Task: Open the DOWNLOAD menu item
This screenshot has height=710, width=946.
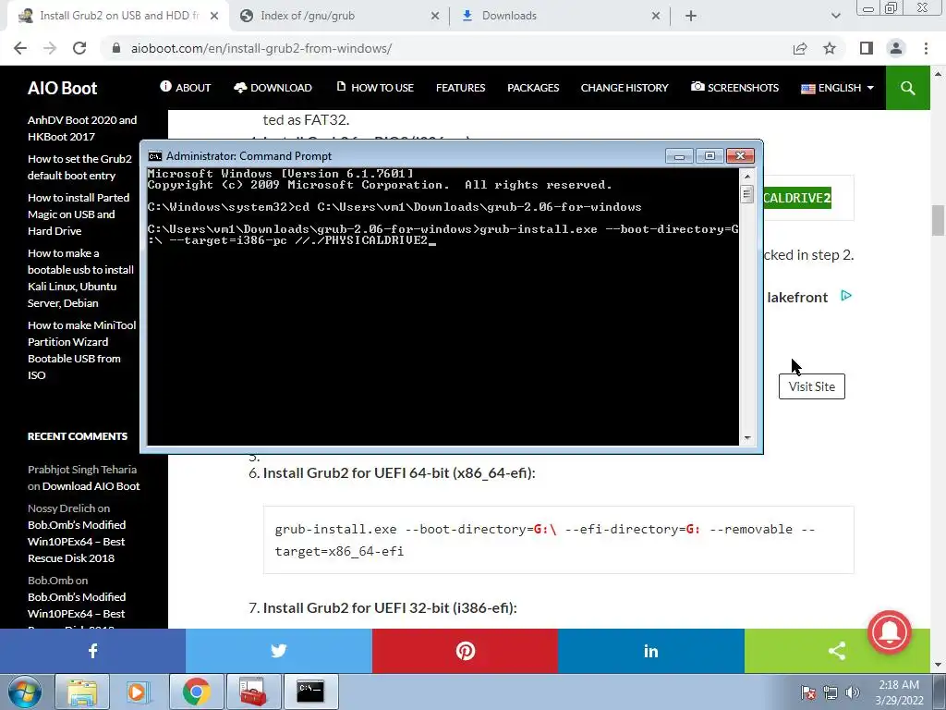Action: tap(273, 88)
